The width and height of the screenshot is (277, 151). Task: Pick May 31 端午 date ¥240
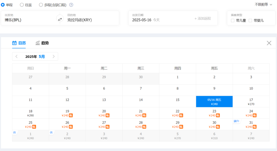tap(251, 124)
